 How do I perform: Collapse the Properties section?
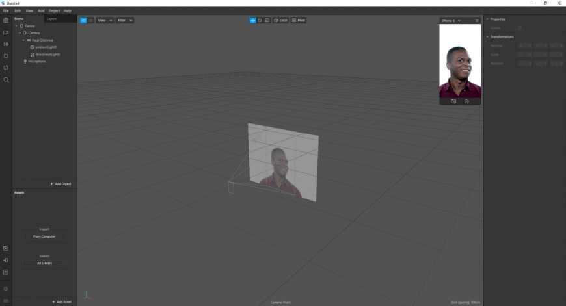pyautogui.click(x=487, y=19)
